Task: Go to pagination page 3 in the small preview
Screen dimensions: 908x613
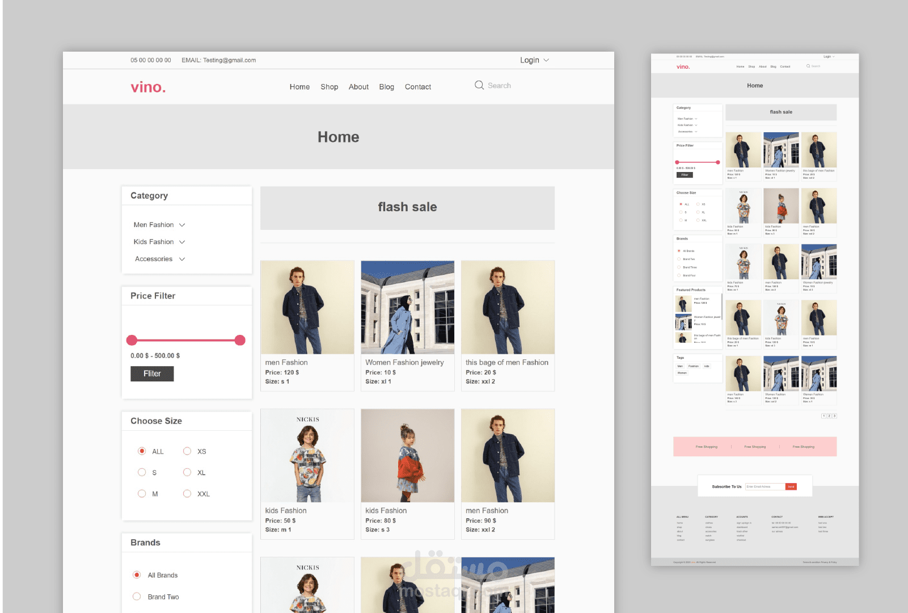Action: pos(834,416)
